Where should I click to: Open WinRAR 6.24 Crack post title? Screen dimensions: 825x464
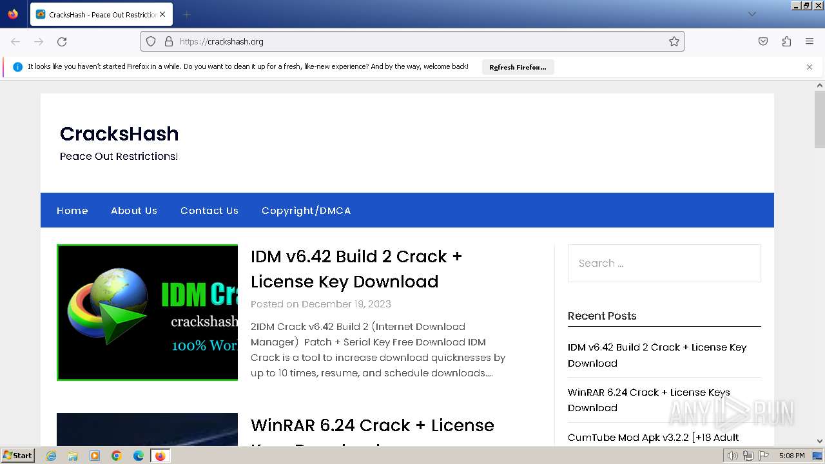tap(373, 435)
